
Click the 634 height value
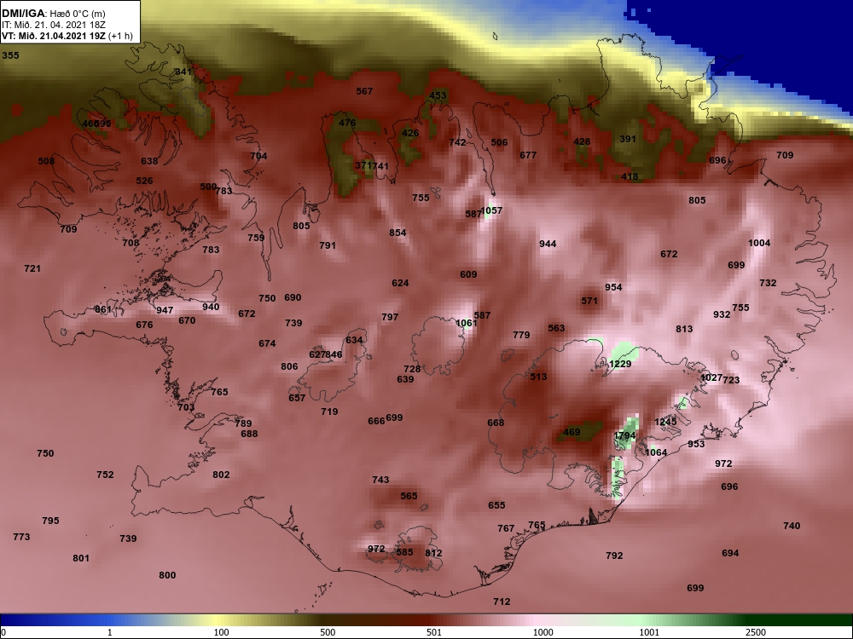pyautogui.click(x=354, y=340)
